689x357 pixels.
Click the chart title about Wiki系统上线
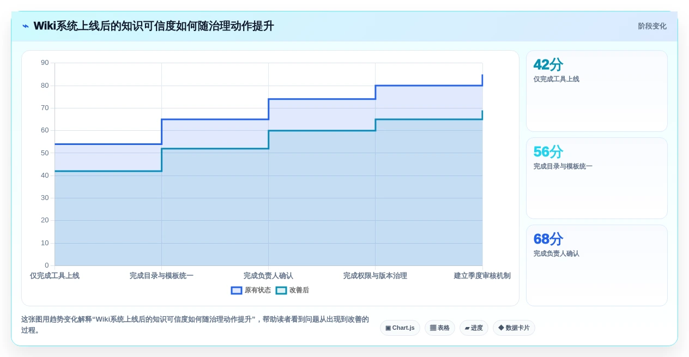[x=154, y=26]
